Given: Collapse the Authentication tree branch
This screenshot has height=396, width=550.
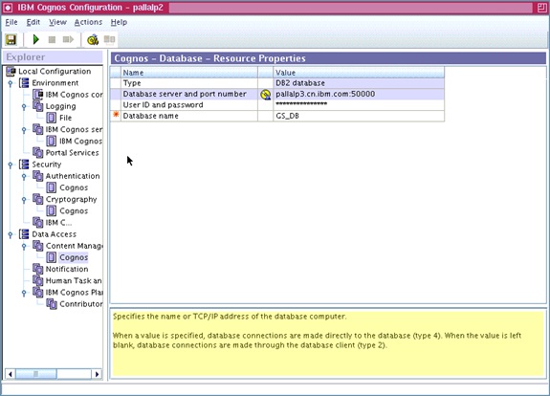Looking at the screenshot, I should click(x=24, y=176).
